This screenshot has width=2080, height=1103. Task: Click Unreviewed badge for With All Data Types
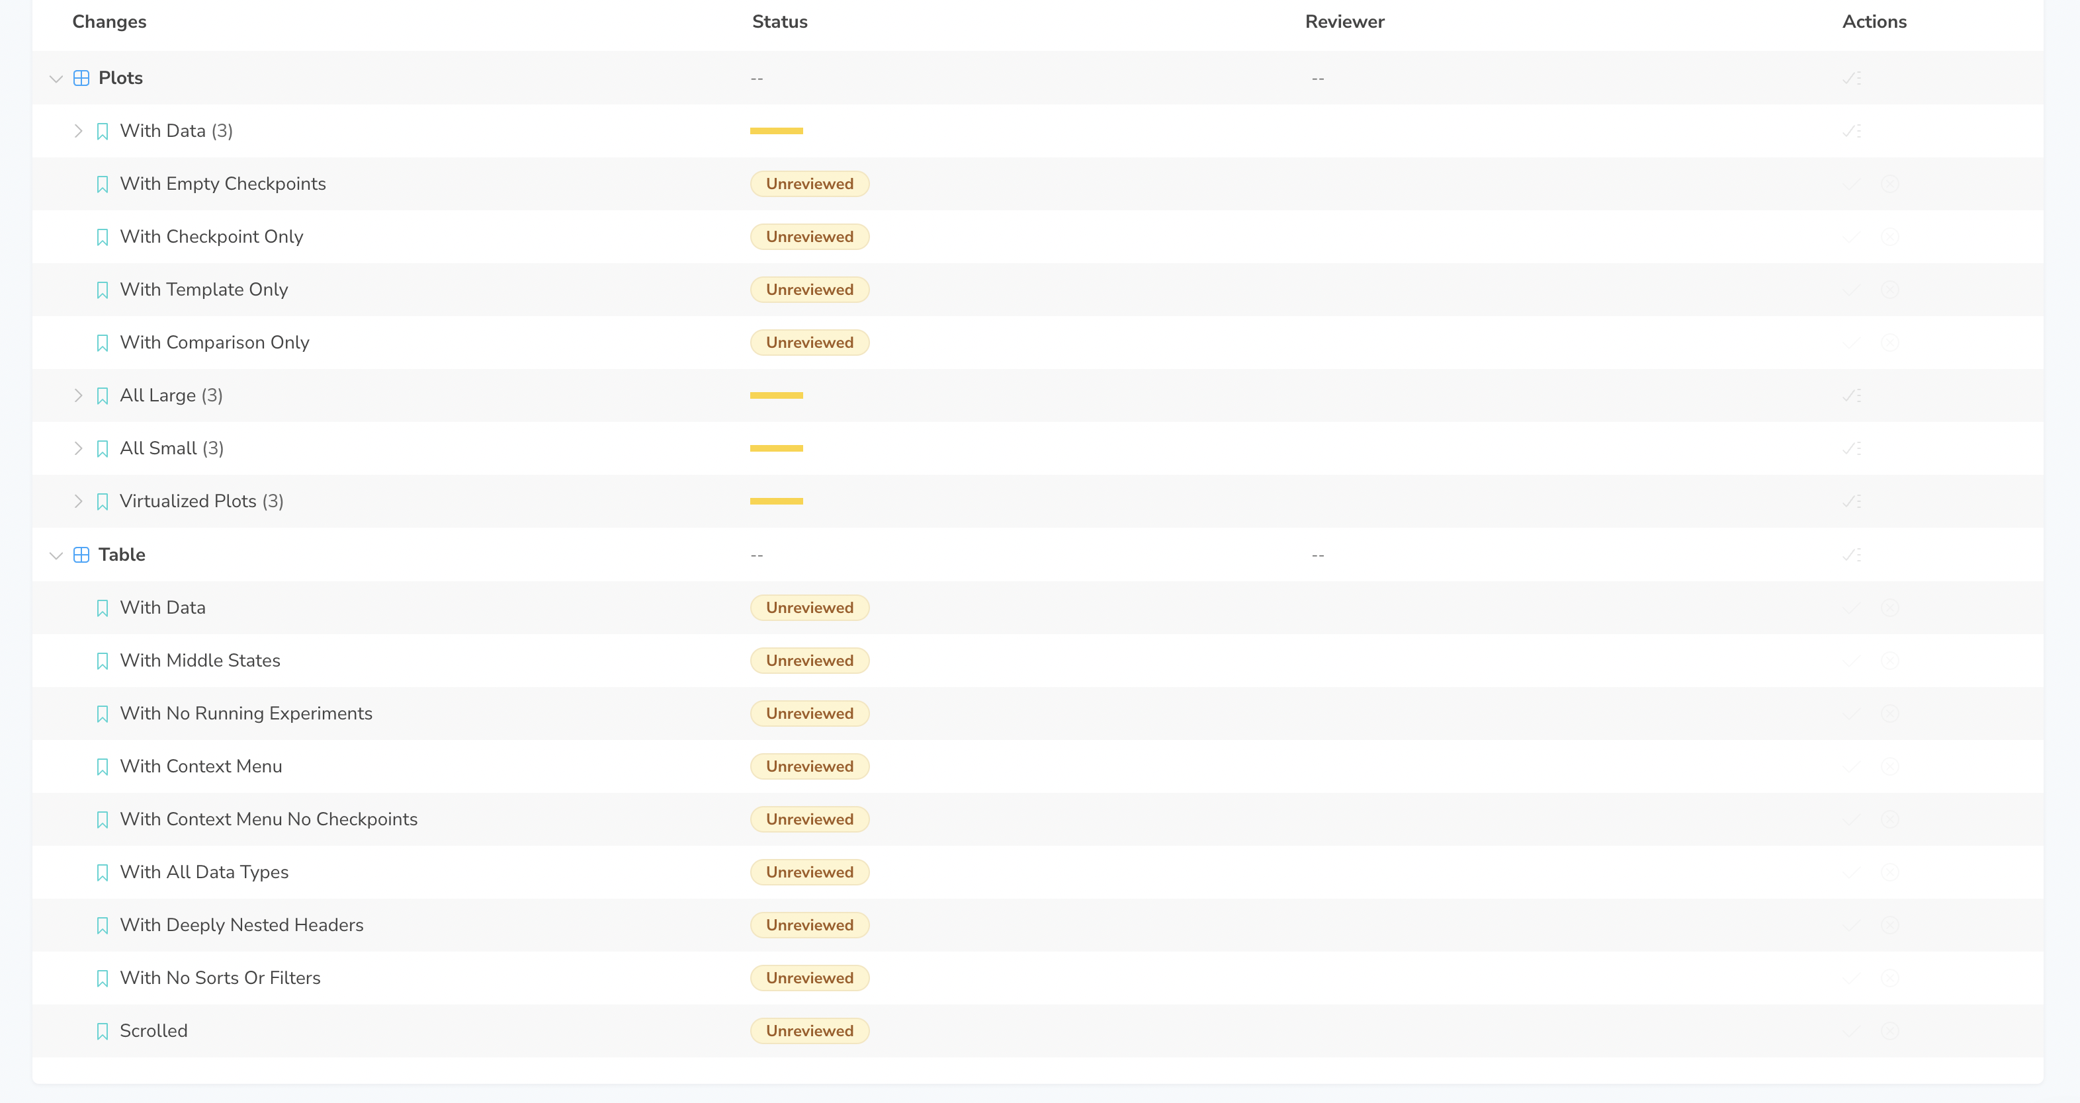click(809, 872)
